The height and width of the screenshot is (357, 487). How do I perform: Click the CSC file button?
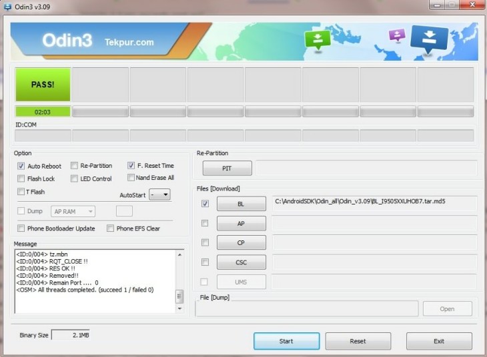241,262
